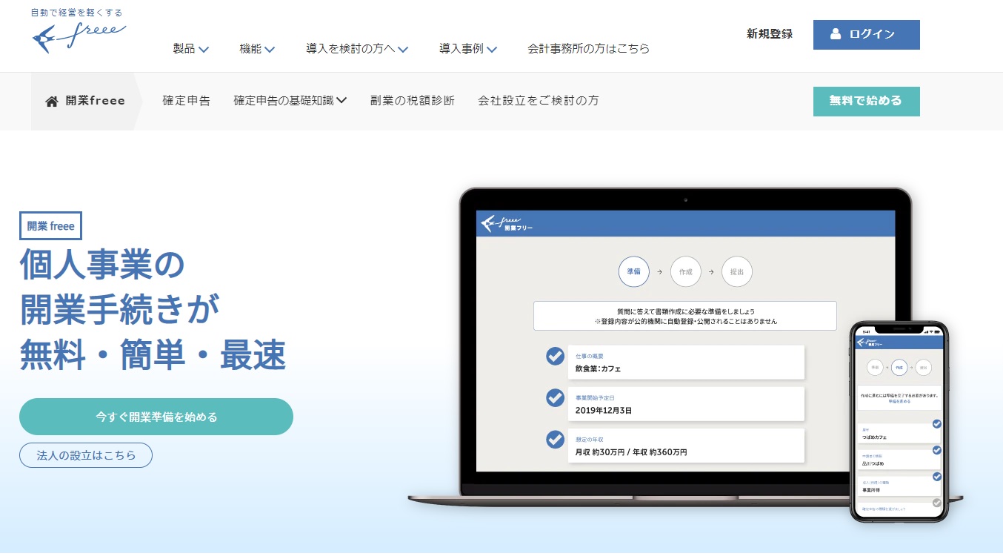The image size is (1003, 559).
Task: Expand the 製品 dropdown menu
Action: tap(190, 49)
